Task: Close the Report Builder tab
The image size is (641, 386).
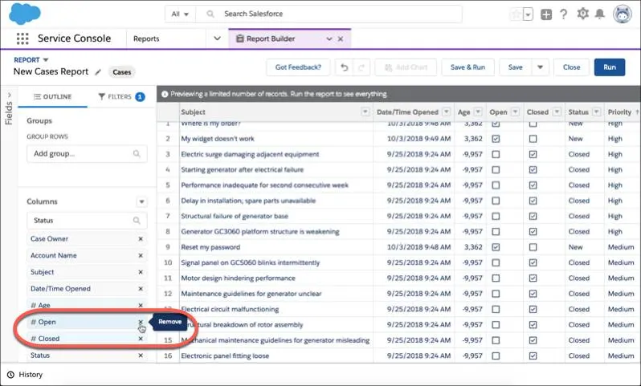Action: click(x=340, y=39)
